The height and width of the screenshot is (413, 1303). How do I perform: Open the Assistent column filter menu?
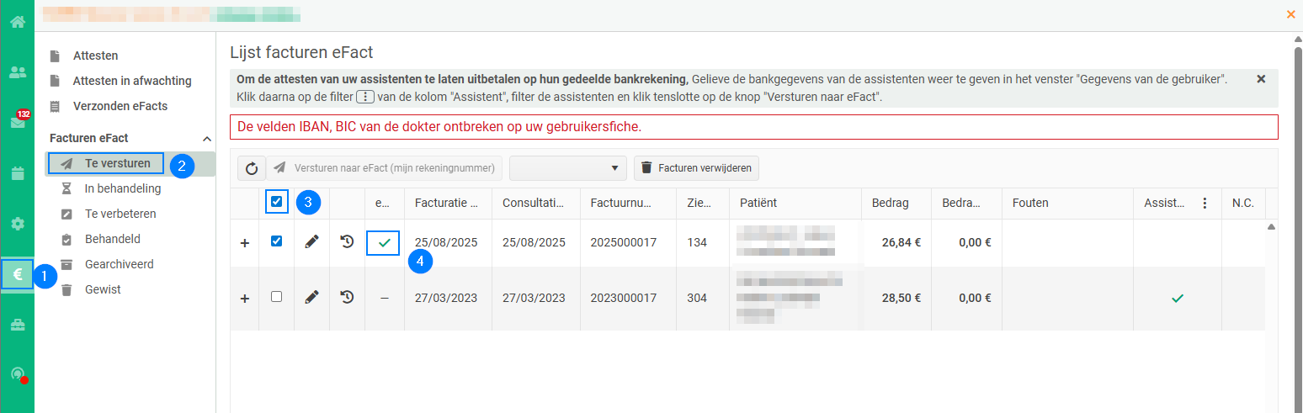coord(1205,203)
